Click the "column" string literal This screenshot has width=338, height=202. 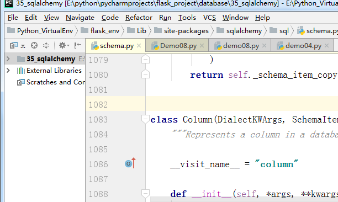click(277, 164)
